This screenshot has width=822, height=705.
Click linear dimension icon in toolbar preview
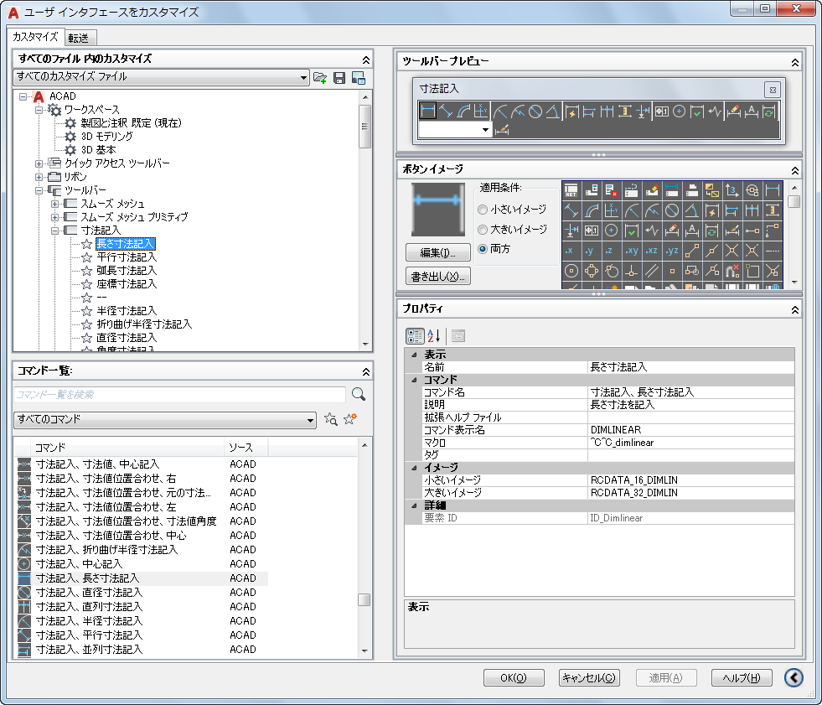428,111
